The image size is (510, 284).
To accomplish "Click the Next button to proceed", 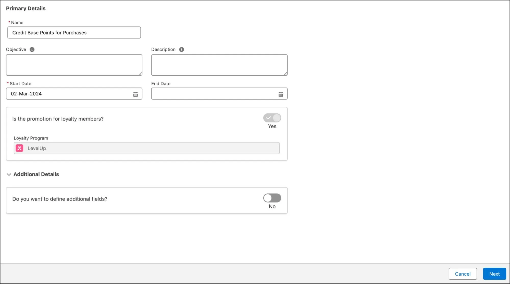I will (x=495, y=274).
